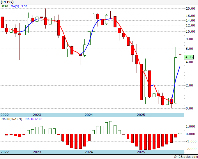Click 2024 on the MACD panel timeline
Screen dimensions: 198x159
(x=89, y=152)
